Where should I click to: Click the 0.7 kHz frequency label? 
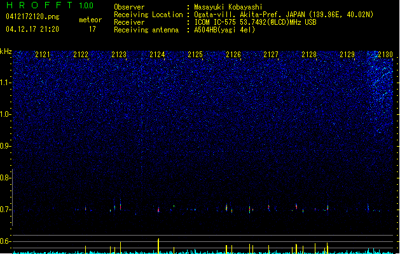(x=6, y=210)
